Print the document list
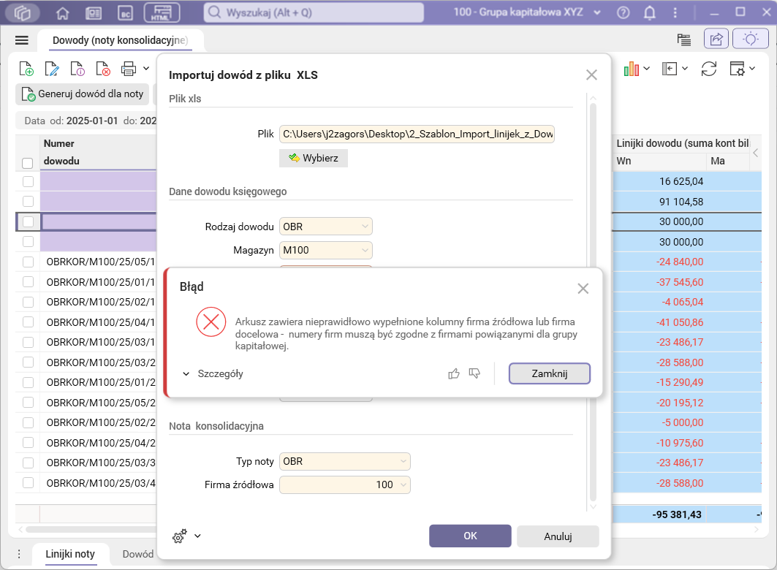The width and height of the screenshot is (777, 570). coord(129,69)
